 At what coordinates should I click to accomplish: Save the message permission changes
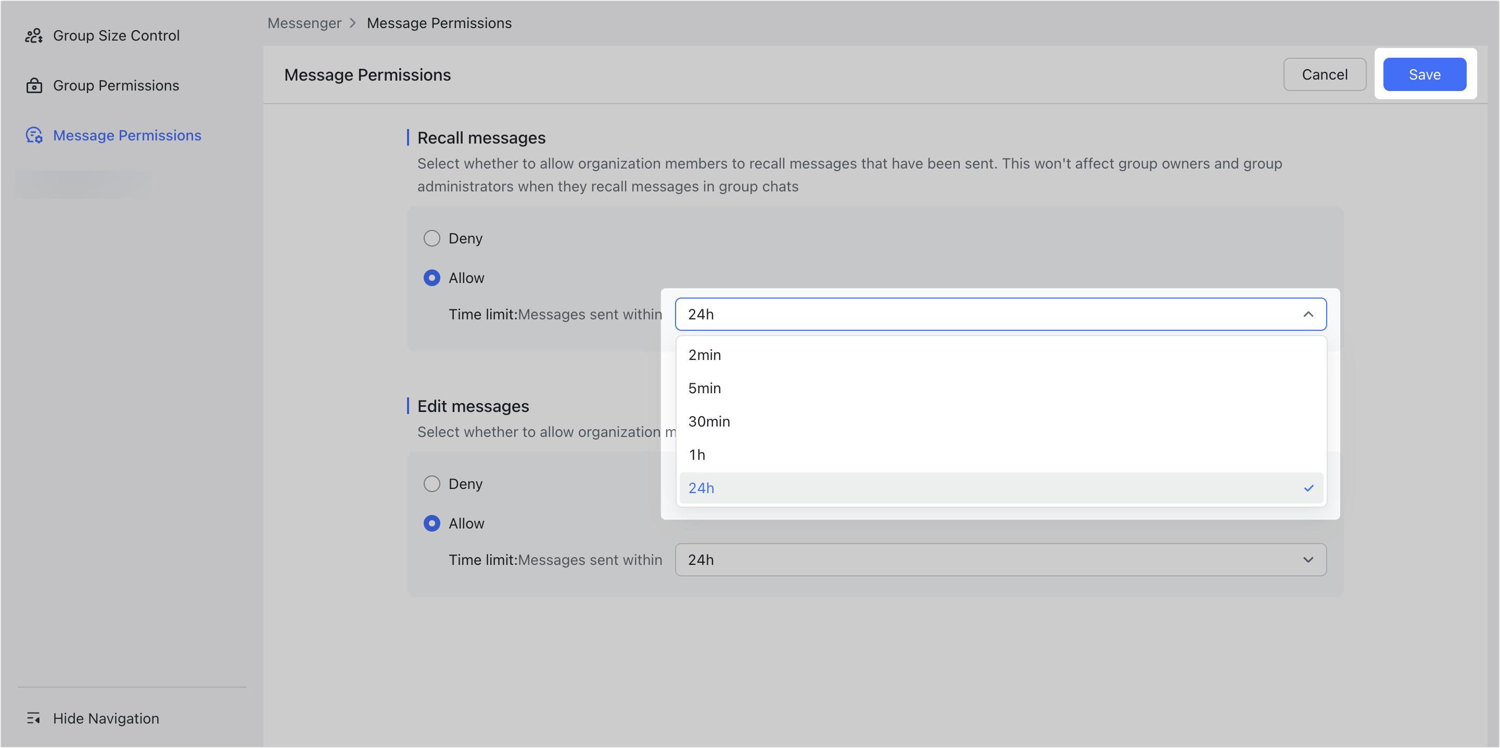pos(1425,74)
